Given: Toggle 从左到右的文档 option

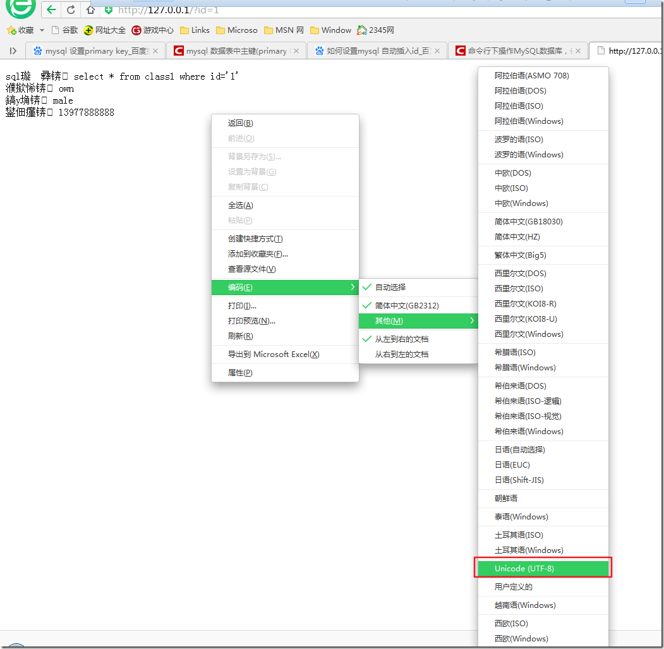Looking at the screenshot, I should [418, 339].
